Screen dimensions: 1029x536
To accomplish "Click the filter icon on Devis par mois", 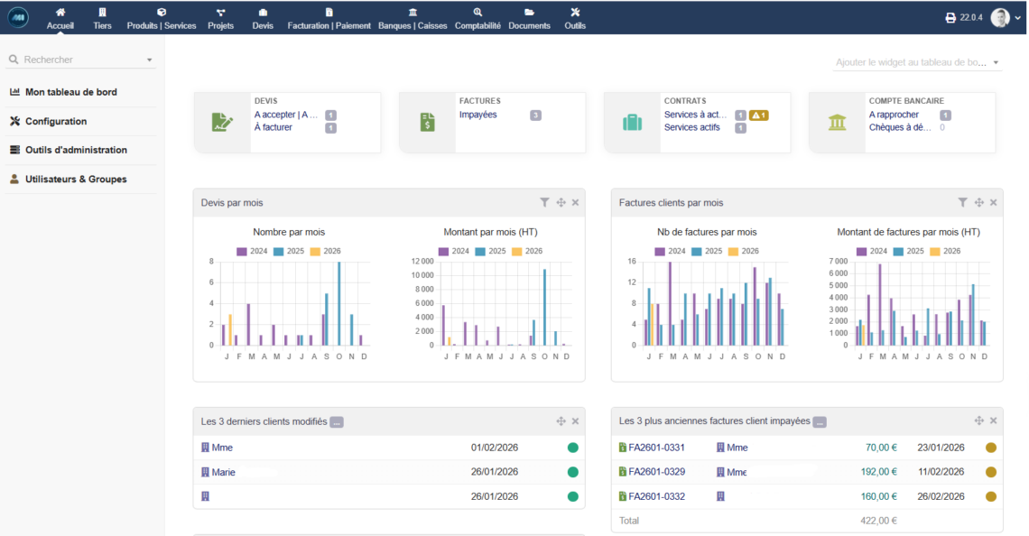I will pyautogui.click(x=544, y=203).
